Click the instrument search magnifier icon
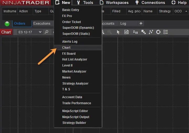189x133 pixels. pyautogui.click(x=46, y=32)
